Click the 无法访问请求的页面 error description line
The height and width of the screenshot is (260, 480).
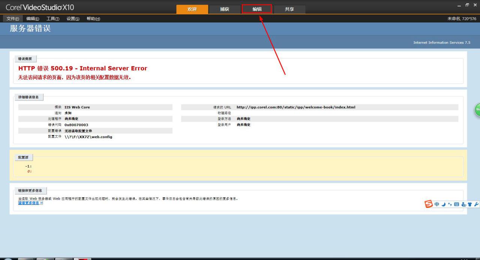pyautogui.click(x=75, y=78)
